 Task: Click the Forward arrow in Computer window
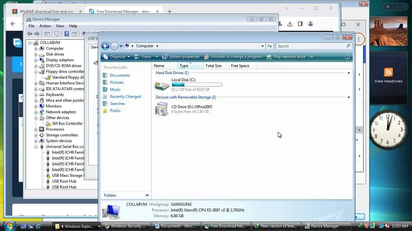(x=114, y=46)
